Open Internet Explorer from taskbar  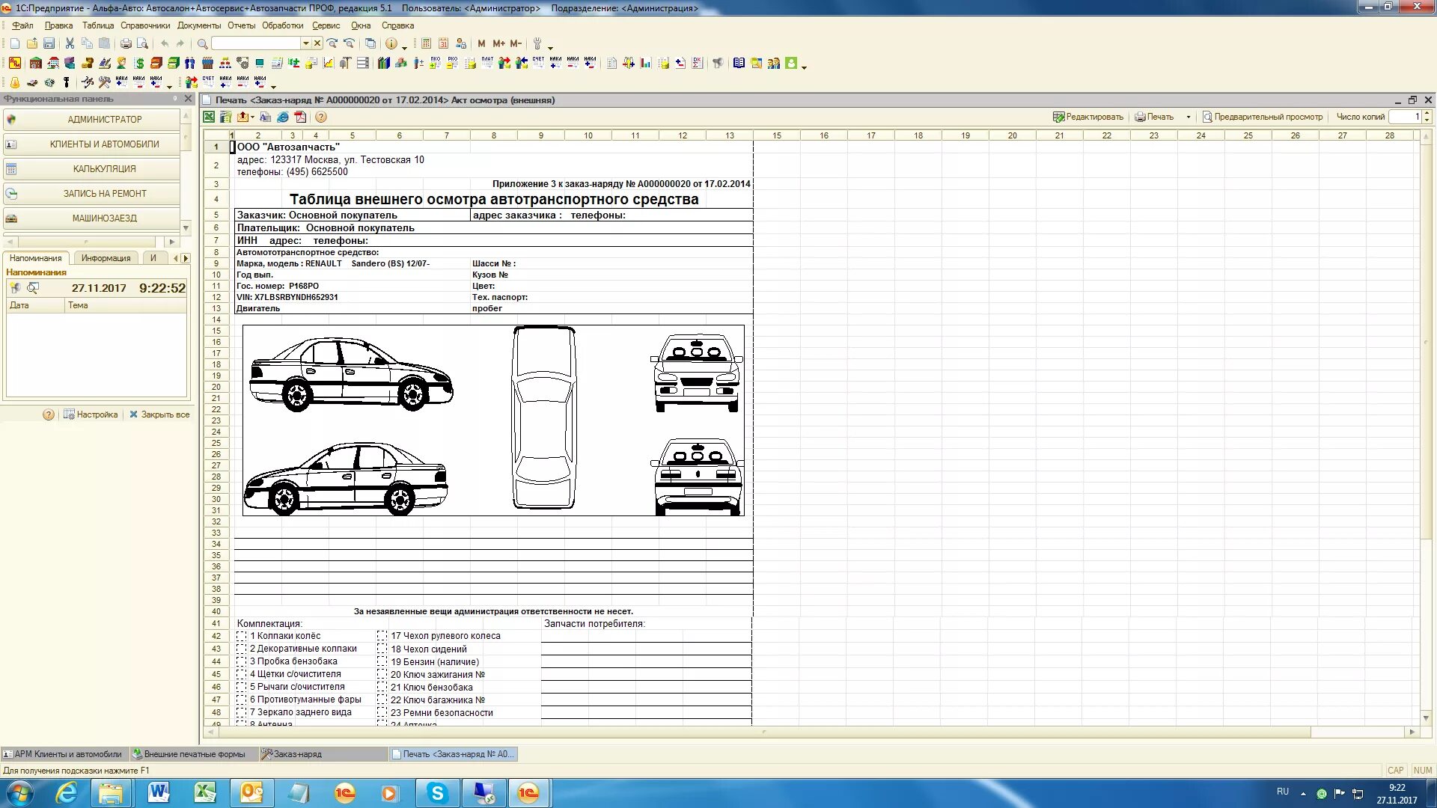click(66, 793)
